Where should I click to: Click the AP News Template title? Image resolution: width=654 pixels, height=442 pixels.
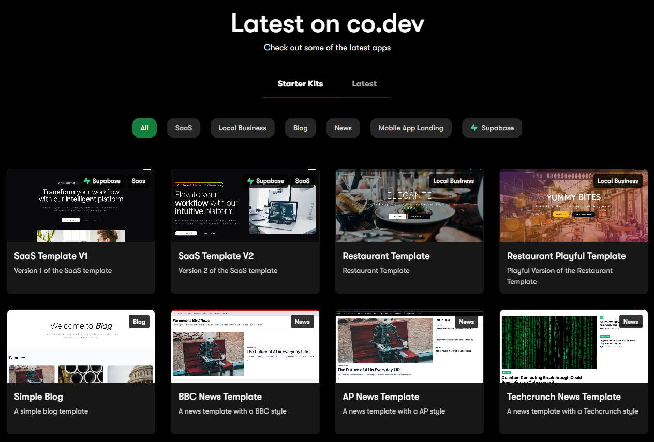pyautogui.click(x=381, y=397)
